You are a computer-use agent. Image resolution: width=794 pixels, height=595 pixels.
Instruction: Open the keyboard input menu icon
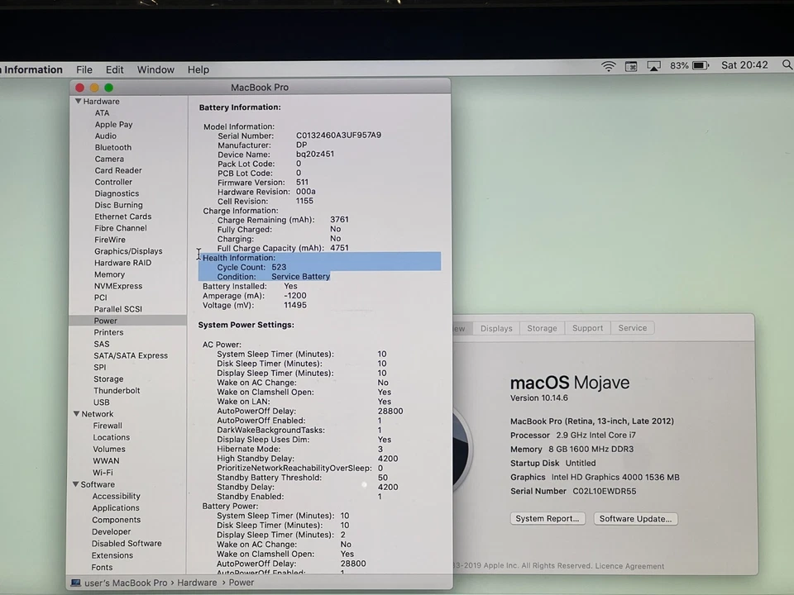tap(631, 66)
